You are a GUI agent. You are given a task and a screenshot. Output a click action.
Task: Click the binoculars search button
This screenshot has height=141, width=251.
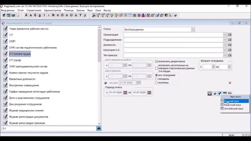point(99,128)
